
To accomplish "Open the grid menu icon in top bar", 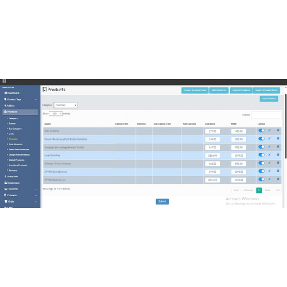I will point(4,81).
